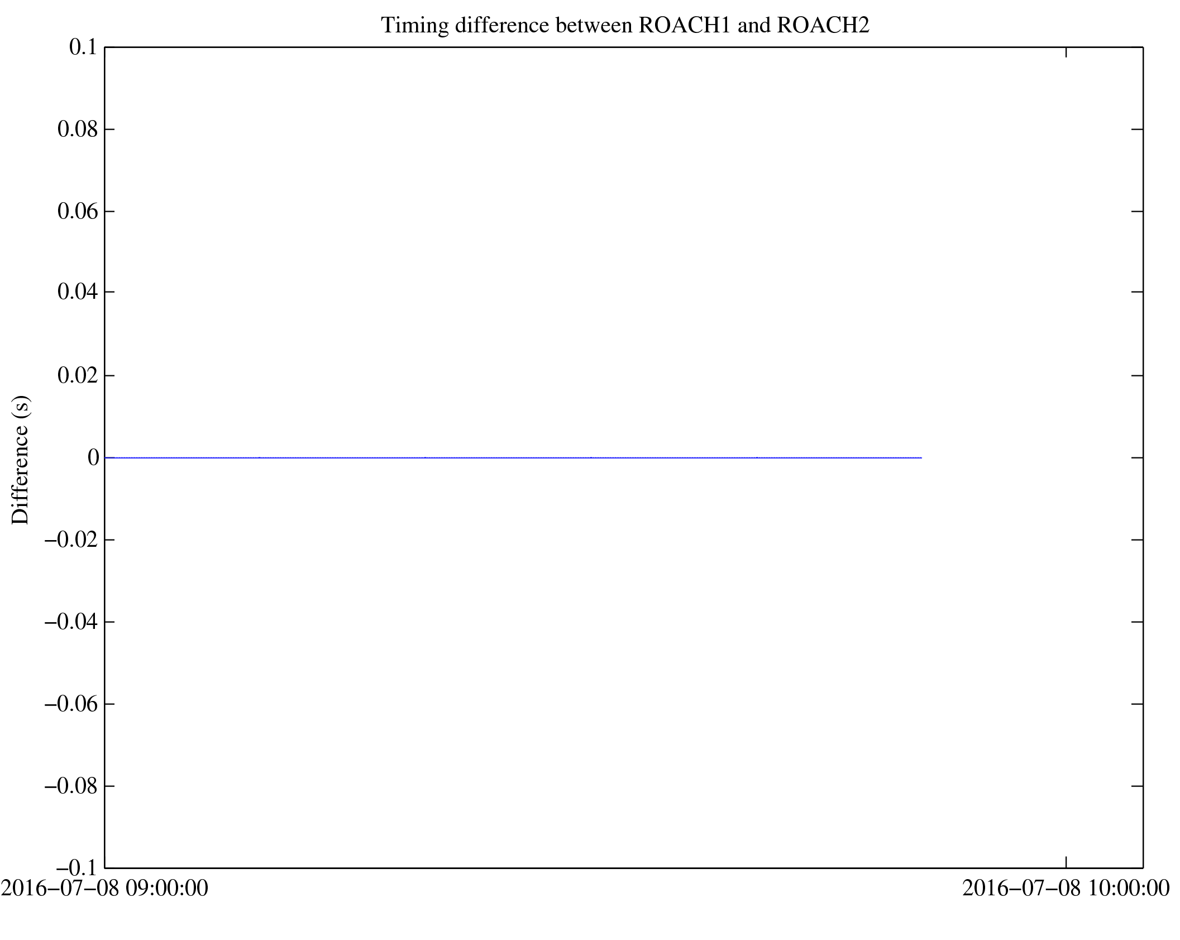Click the 0.1 y-axis tick label

pos(83,47)
